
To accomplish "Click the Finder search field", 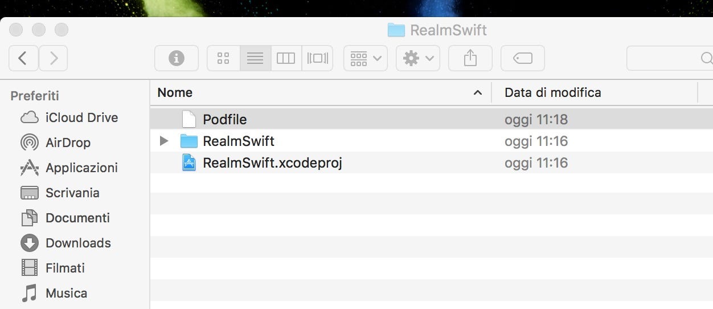I will [670, 58].
